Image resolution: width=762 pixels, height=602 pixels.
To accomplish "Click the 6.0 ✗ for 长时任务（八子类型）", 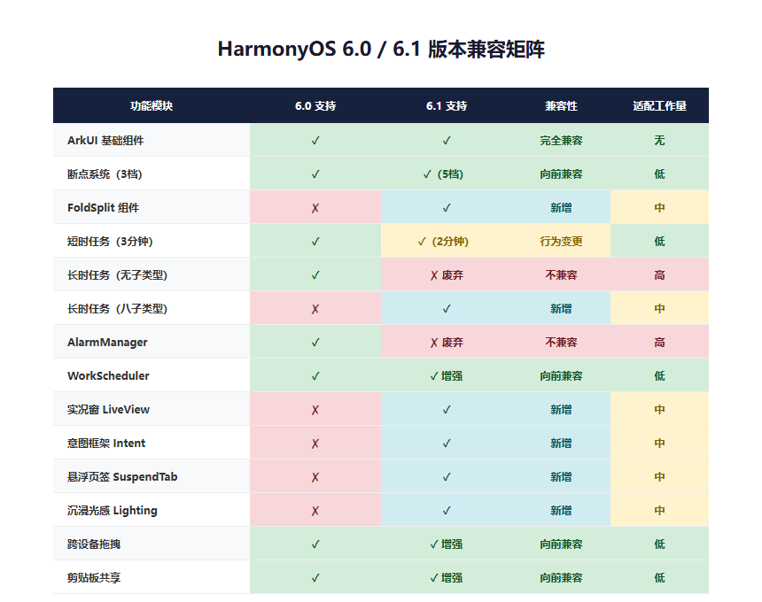I will 315,309.
